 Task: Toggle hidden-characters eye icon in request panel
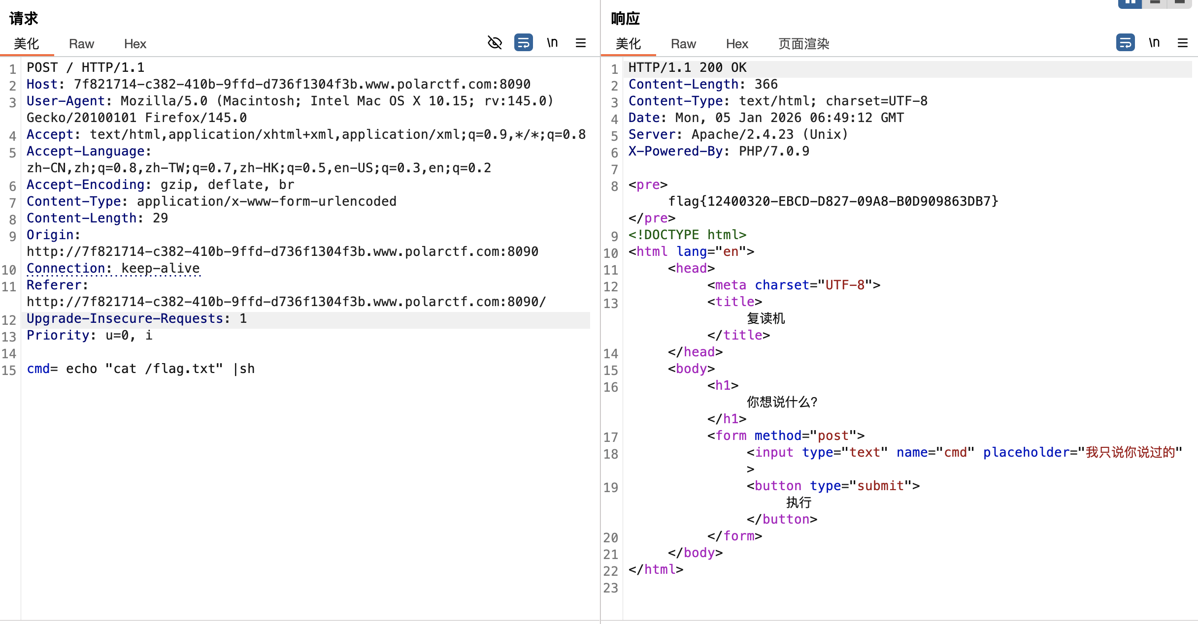coord(495,43)
